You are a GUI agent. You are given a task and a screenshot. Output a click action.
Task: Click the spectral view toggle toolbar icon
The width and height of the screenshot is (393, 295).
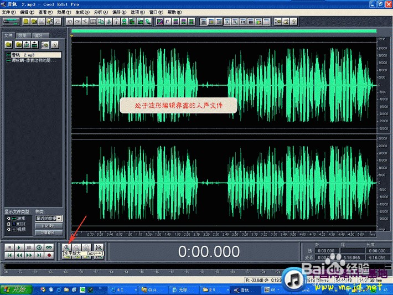tap(160, 22)
